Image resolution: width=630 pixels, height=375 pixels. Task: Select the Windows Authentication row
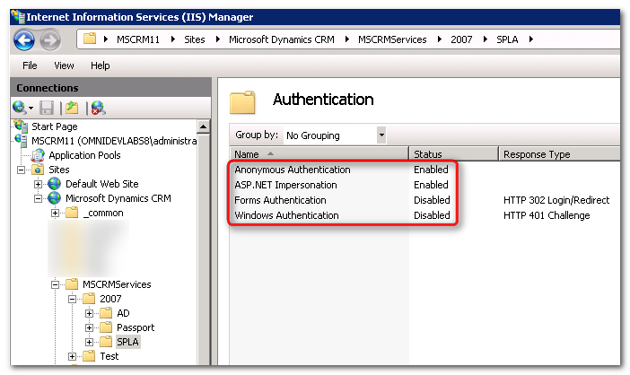(x=424, y=215)
